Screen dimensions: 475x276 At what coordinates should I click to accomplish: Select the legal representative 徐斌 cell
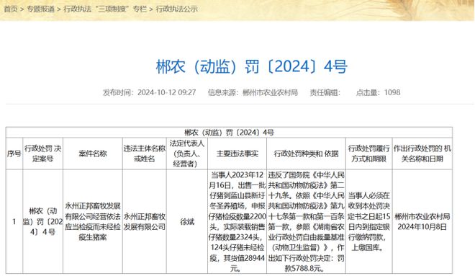[x=187, y=222]
